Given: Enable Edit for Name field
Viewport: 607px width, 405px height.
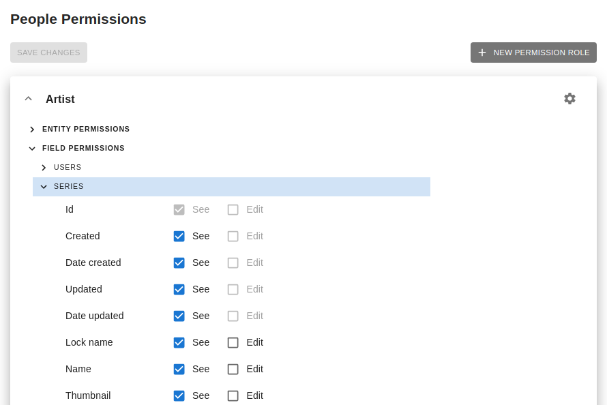Looking at the screenshot, I should point(233,369).
